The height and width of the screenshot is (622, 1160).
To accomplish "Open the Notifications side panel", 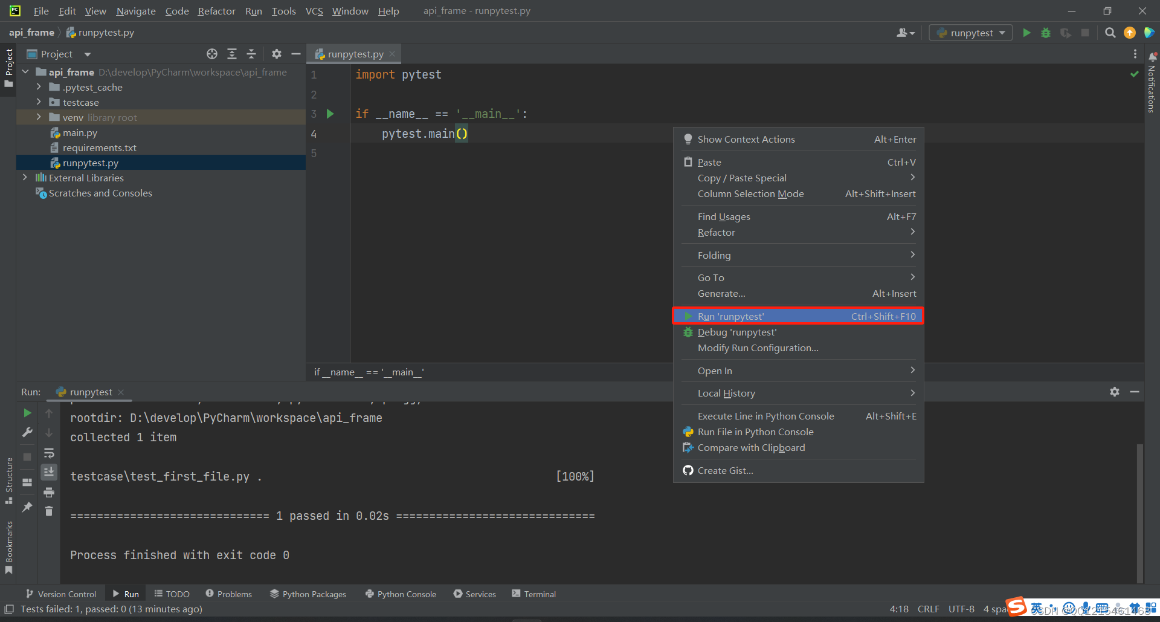I will (x=1152, y=83).
